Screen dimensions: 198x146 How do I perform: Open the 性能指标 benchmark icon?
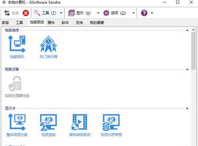pos(17,44)
